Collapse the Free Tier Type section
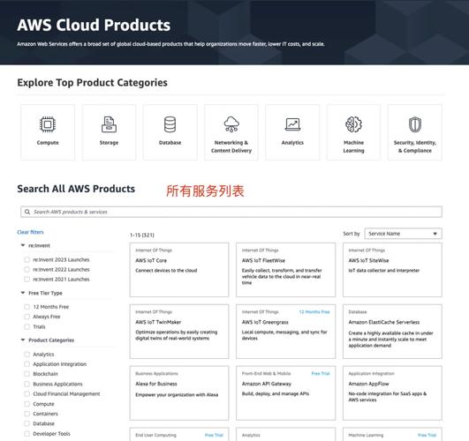This screenshot has width=469, height=441. (x=23, y=293)
